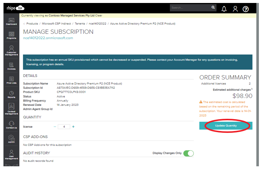Decrease license quantity with minus
This screenshot has width=260, height=170.
(55, 127)
